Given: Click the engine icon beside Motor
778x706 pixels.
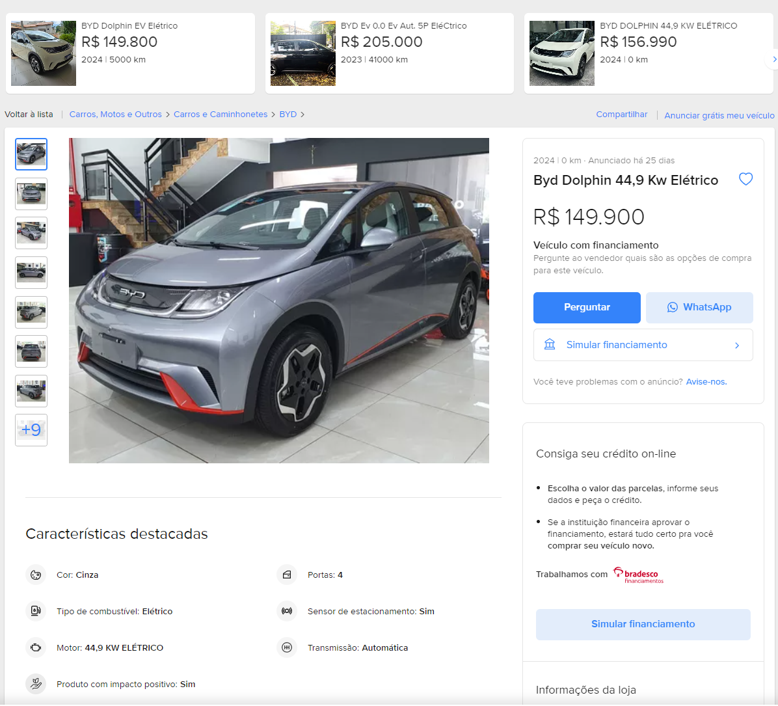Looking at the screenshot, I should [x=36, y=647].
